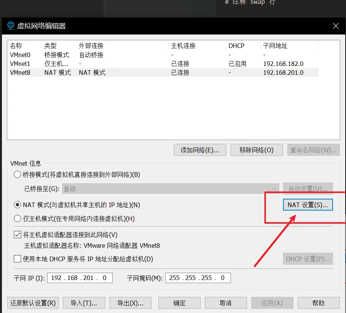
Task: Click subnet address 192.168.201.0 cell
Action: pyautogui.click(x=283, y=72)
